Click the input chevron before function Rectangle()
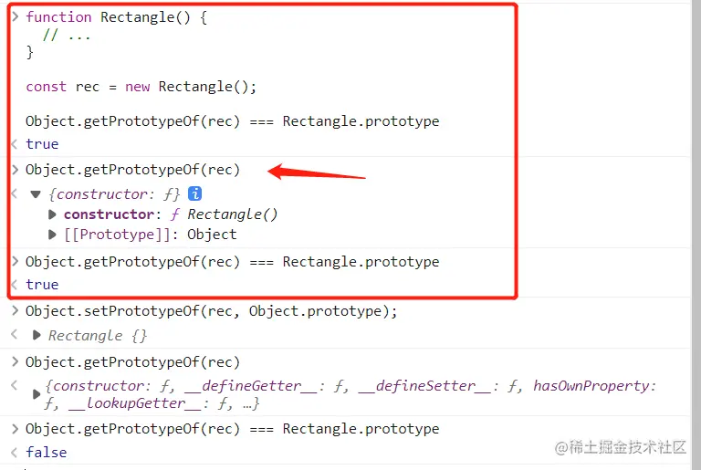This screenshot has height=470, width=701. [x=15, y=16]
